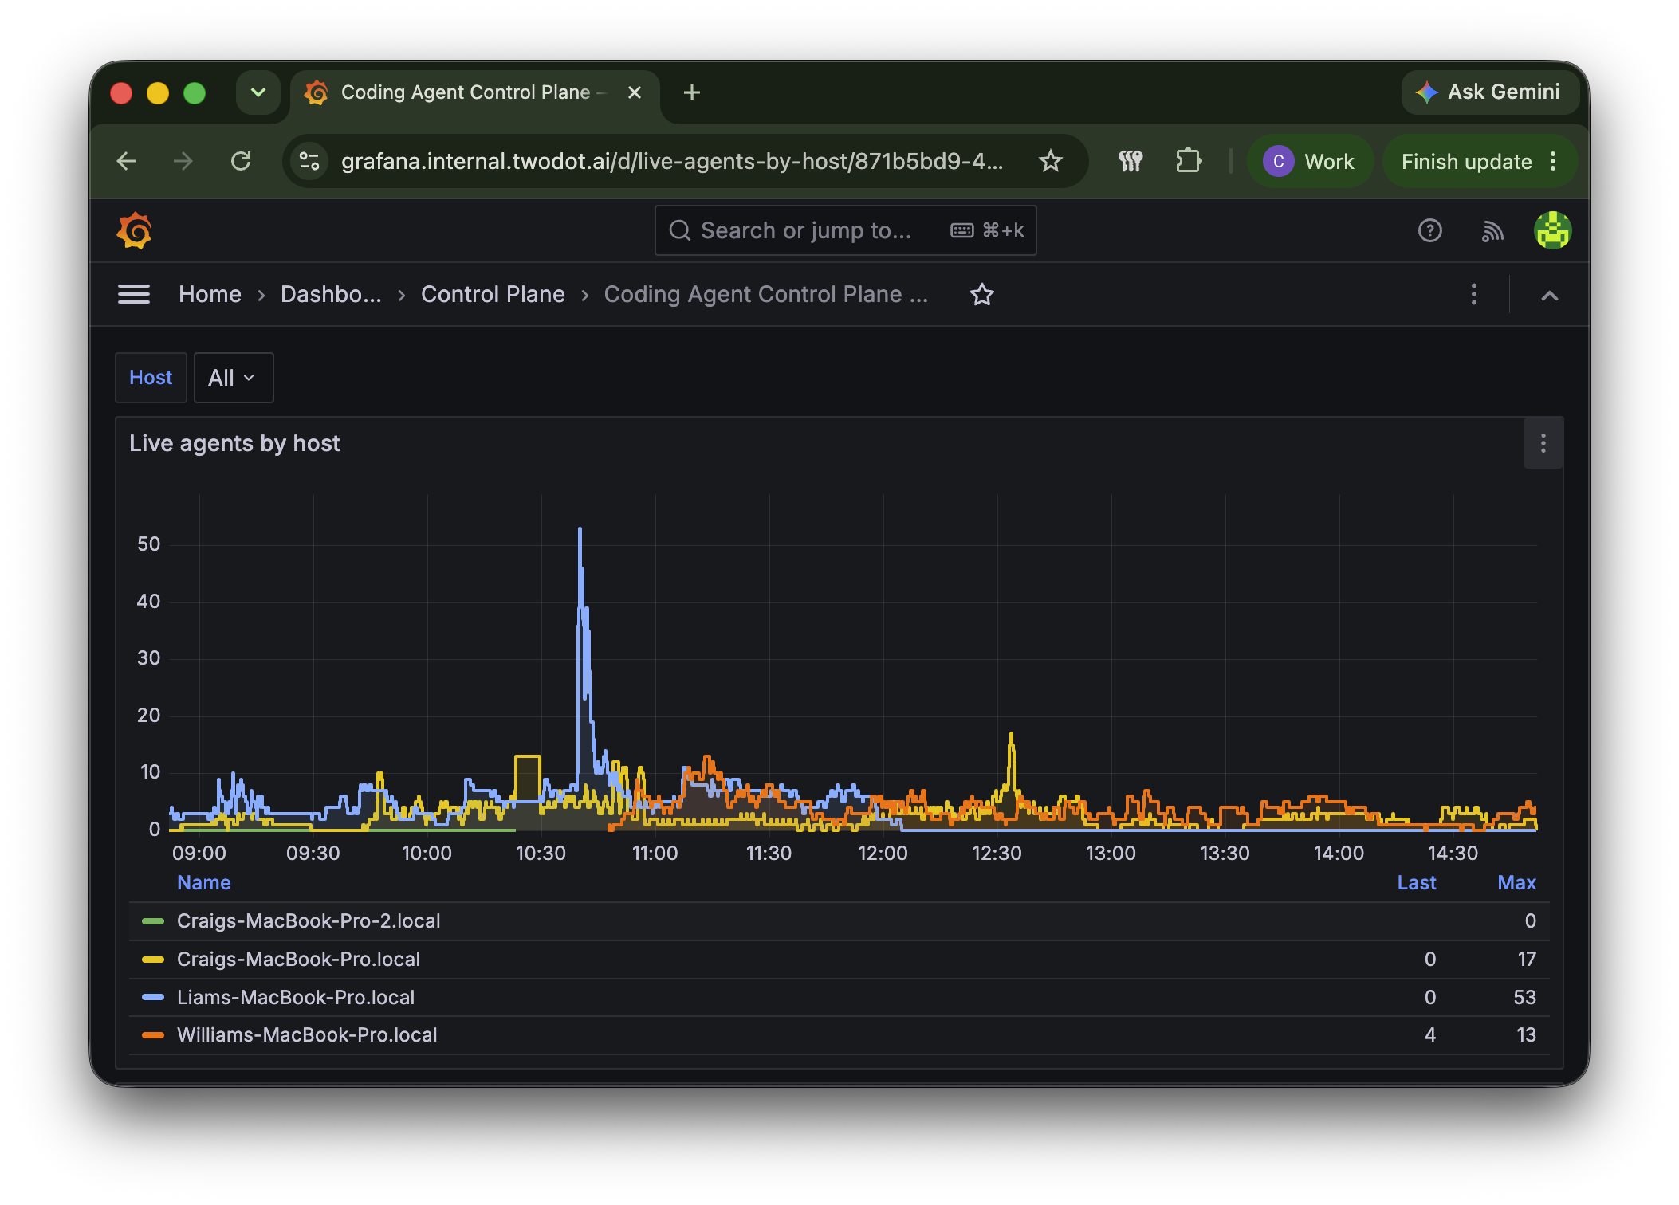
Task: Click green color swatch for Craigs-MacBook-Pro-2
Action: [152, 921]
